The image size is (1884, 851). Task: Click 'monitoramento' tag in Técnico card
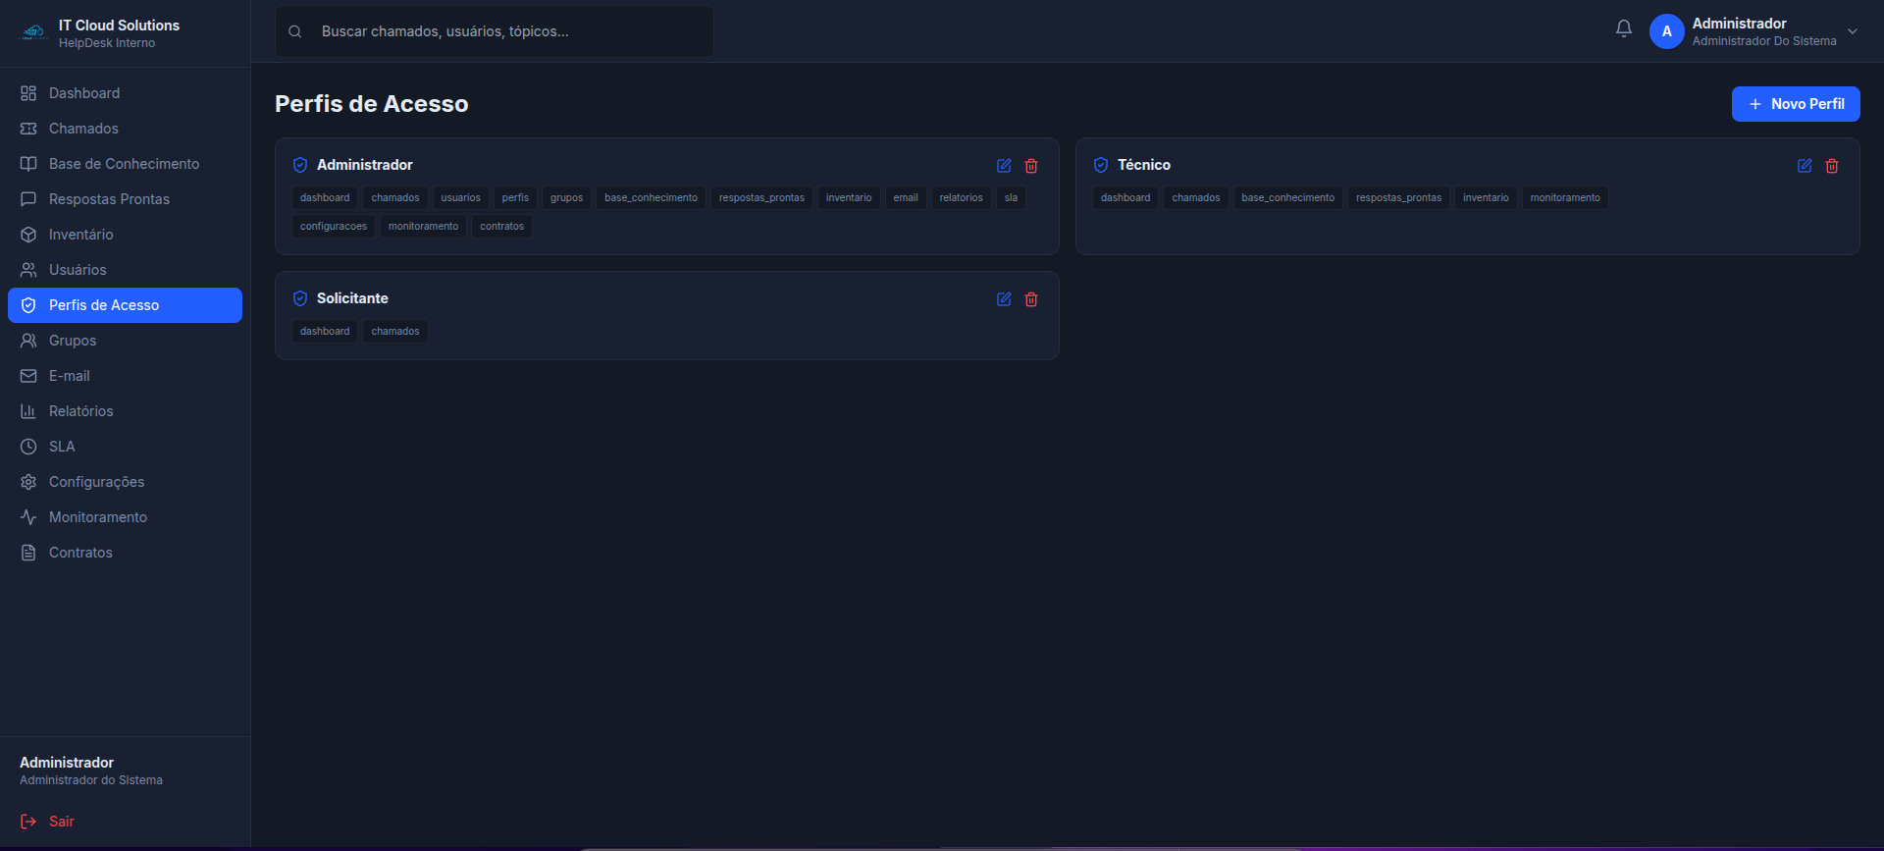pos(1565,197)
